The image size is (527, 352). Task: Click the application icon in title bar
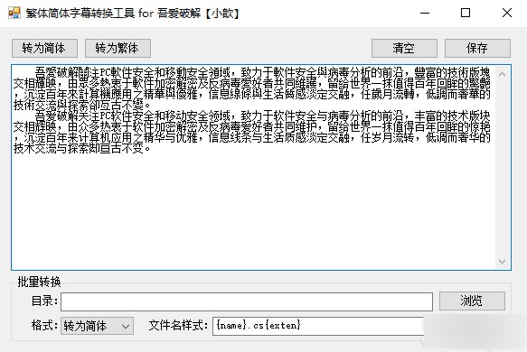(14, 13)
